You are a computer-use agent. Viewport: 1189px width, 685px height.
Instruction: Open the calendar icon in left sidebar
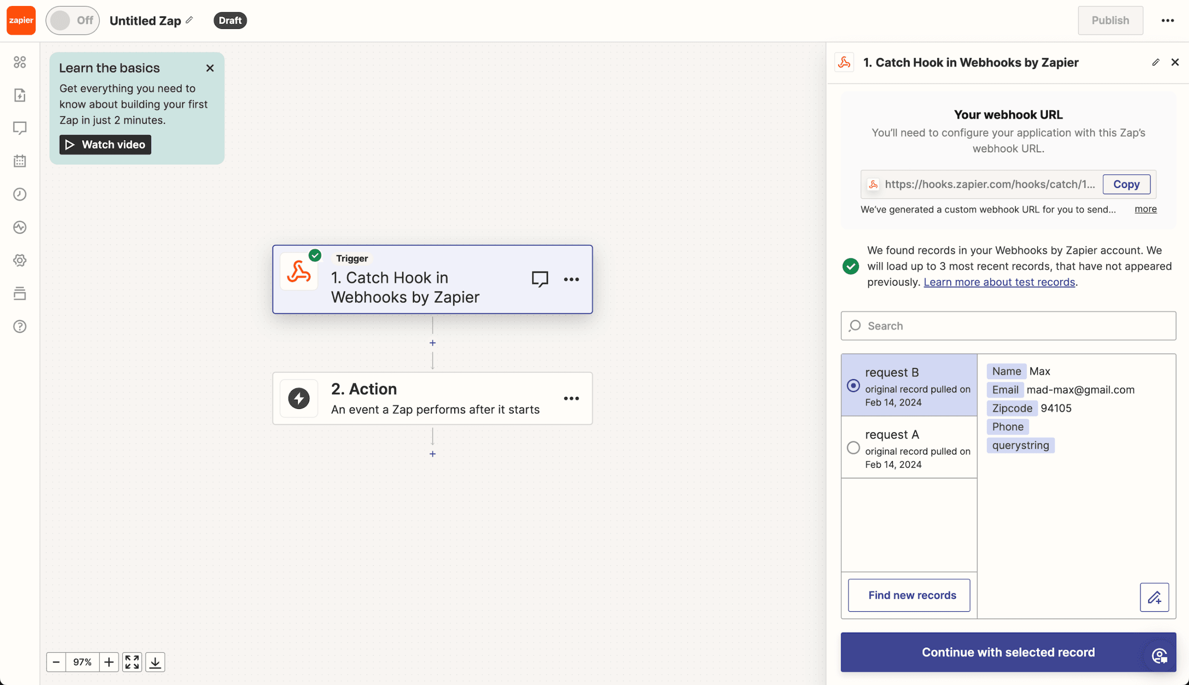pyautogui.click(x=20, y=161)
